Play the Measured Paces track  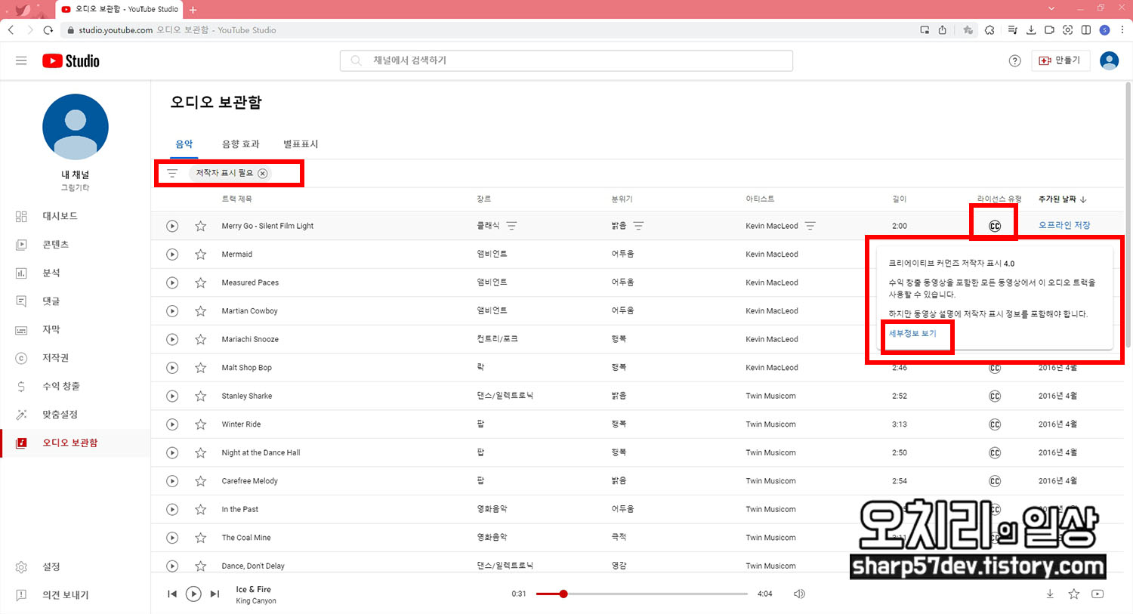tap(172, 282)
